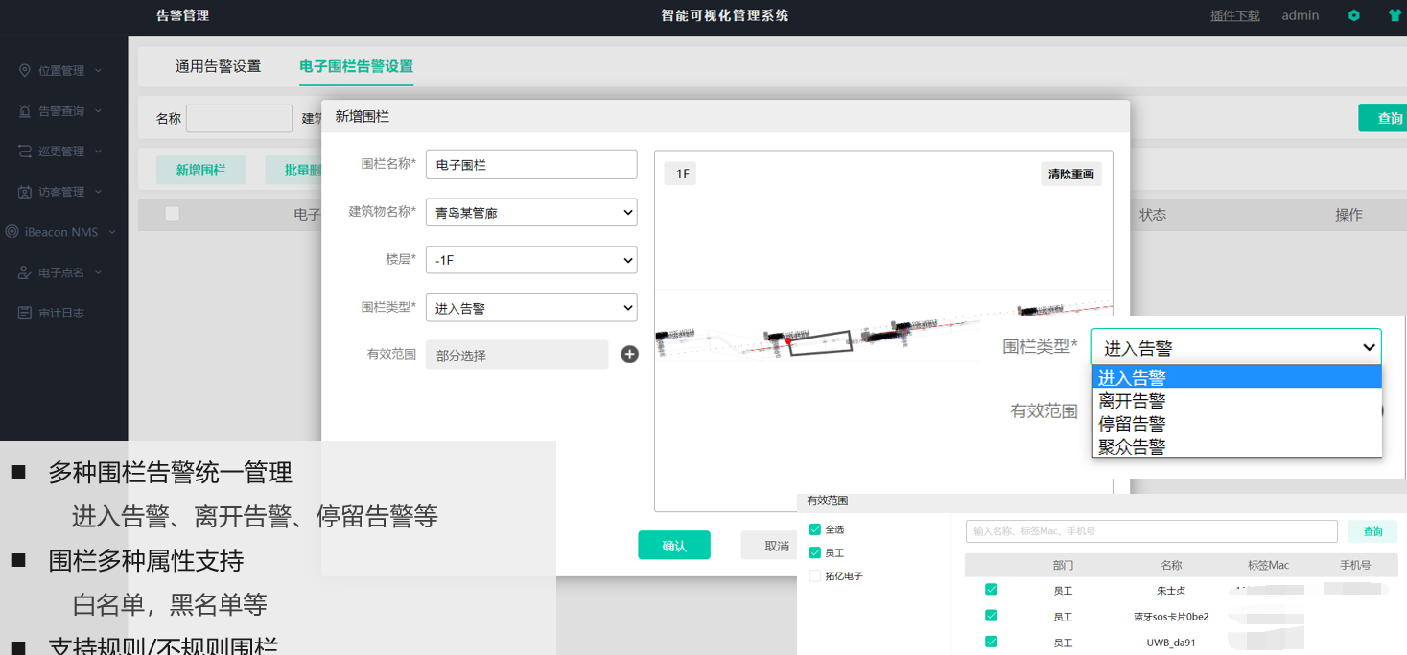This screenshot has height=655, width=1407.
Task: Open the 位置管理 location pin icon
Action: (23, 70)
